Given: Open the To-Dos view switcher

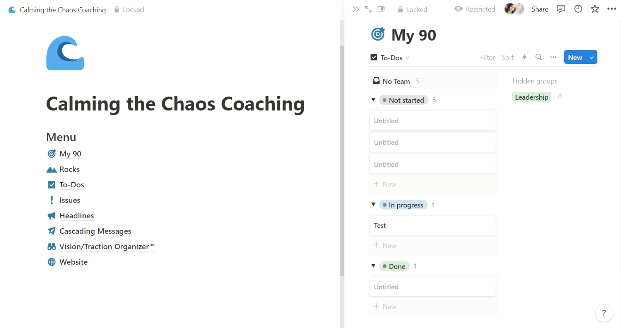Looking at the screenshot, I should point(391,58).
